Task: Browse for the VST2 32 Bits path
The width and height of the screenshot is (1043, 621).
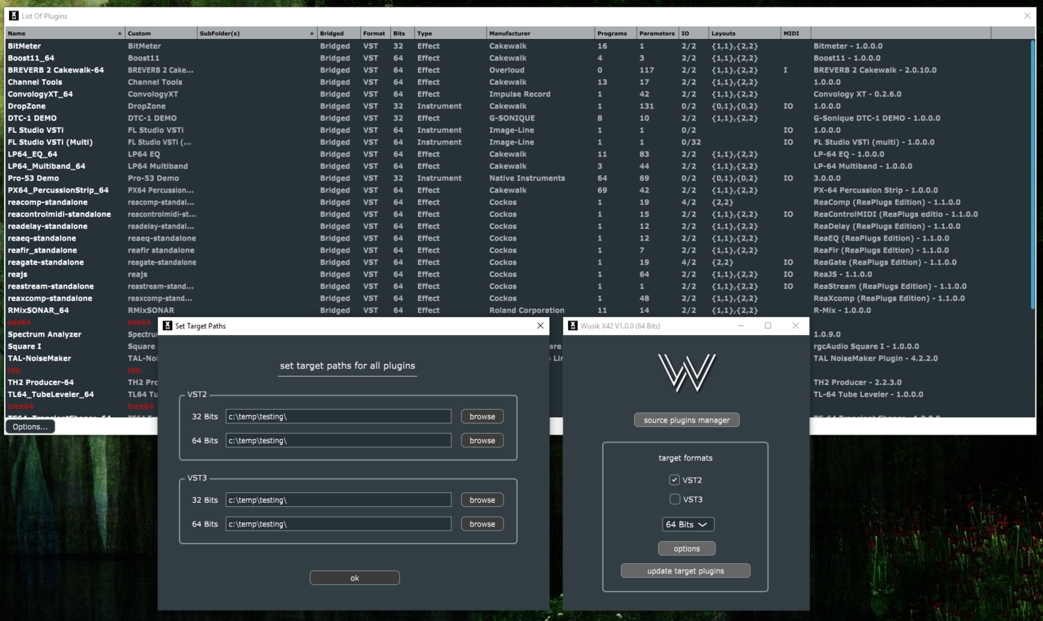Action: click(x=482, y=417)
